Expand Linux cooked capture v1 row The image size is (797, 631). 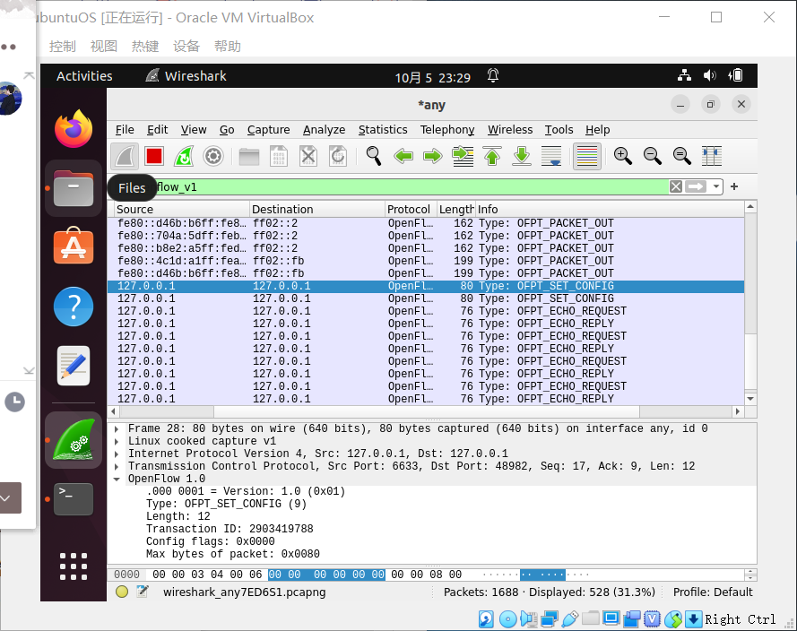pyautogui.click(x=117, y=442)
